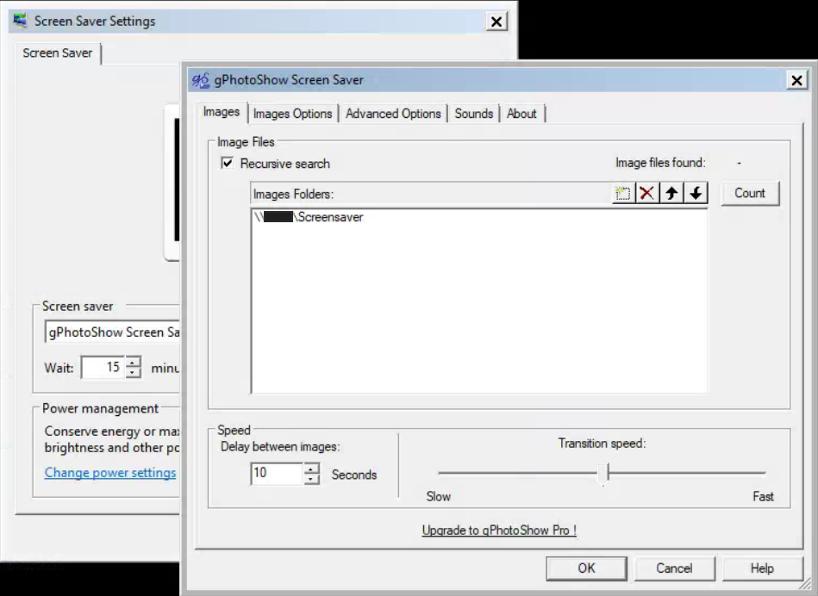Screen dimensions: 818x596
Task: Open the About tab
Action: [521, 114]
